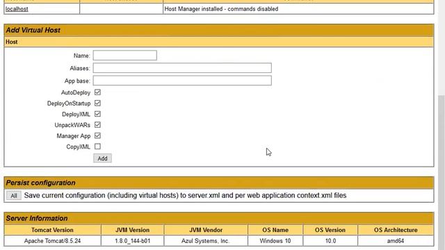Open the localhost host link
445x250 pixels.
pyautogui.click(x=17, y=9)
